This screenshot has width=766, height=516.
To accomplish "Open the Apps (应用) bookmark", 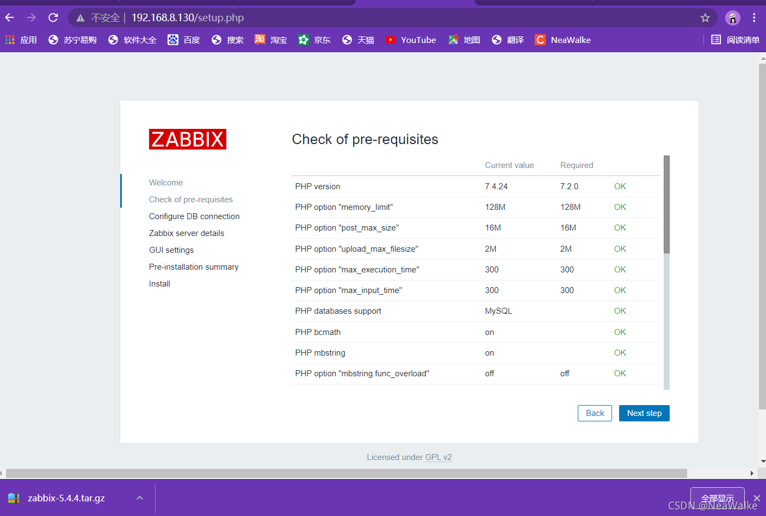I will click(21, 40).
